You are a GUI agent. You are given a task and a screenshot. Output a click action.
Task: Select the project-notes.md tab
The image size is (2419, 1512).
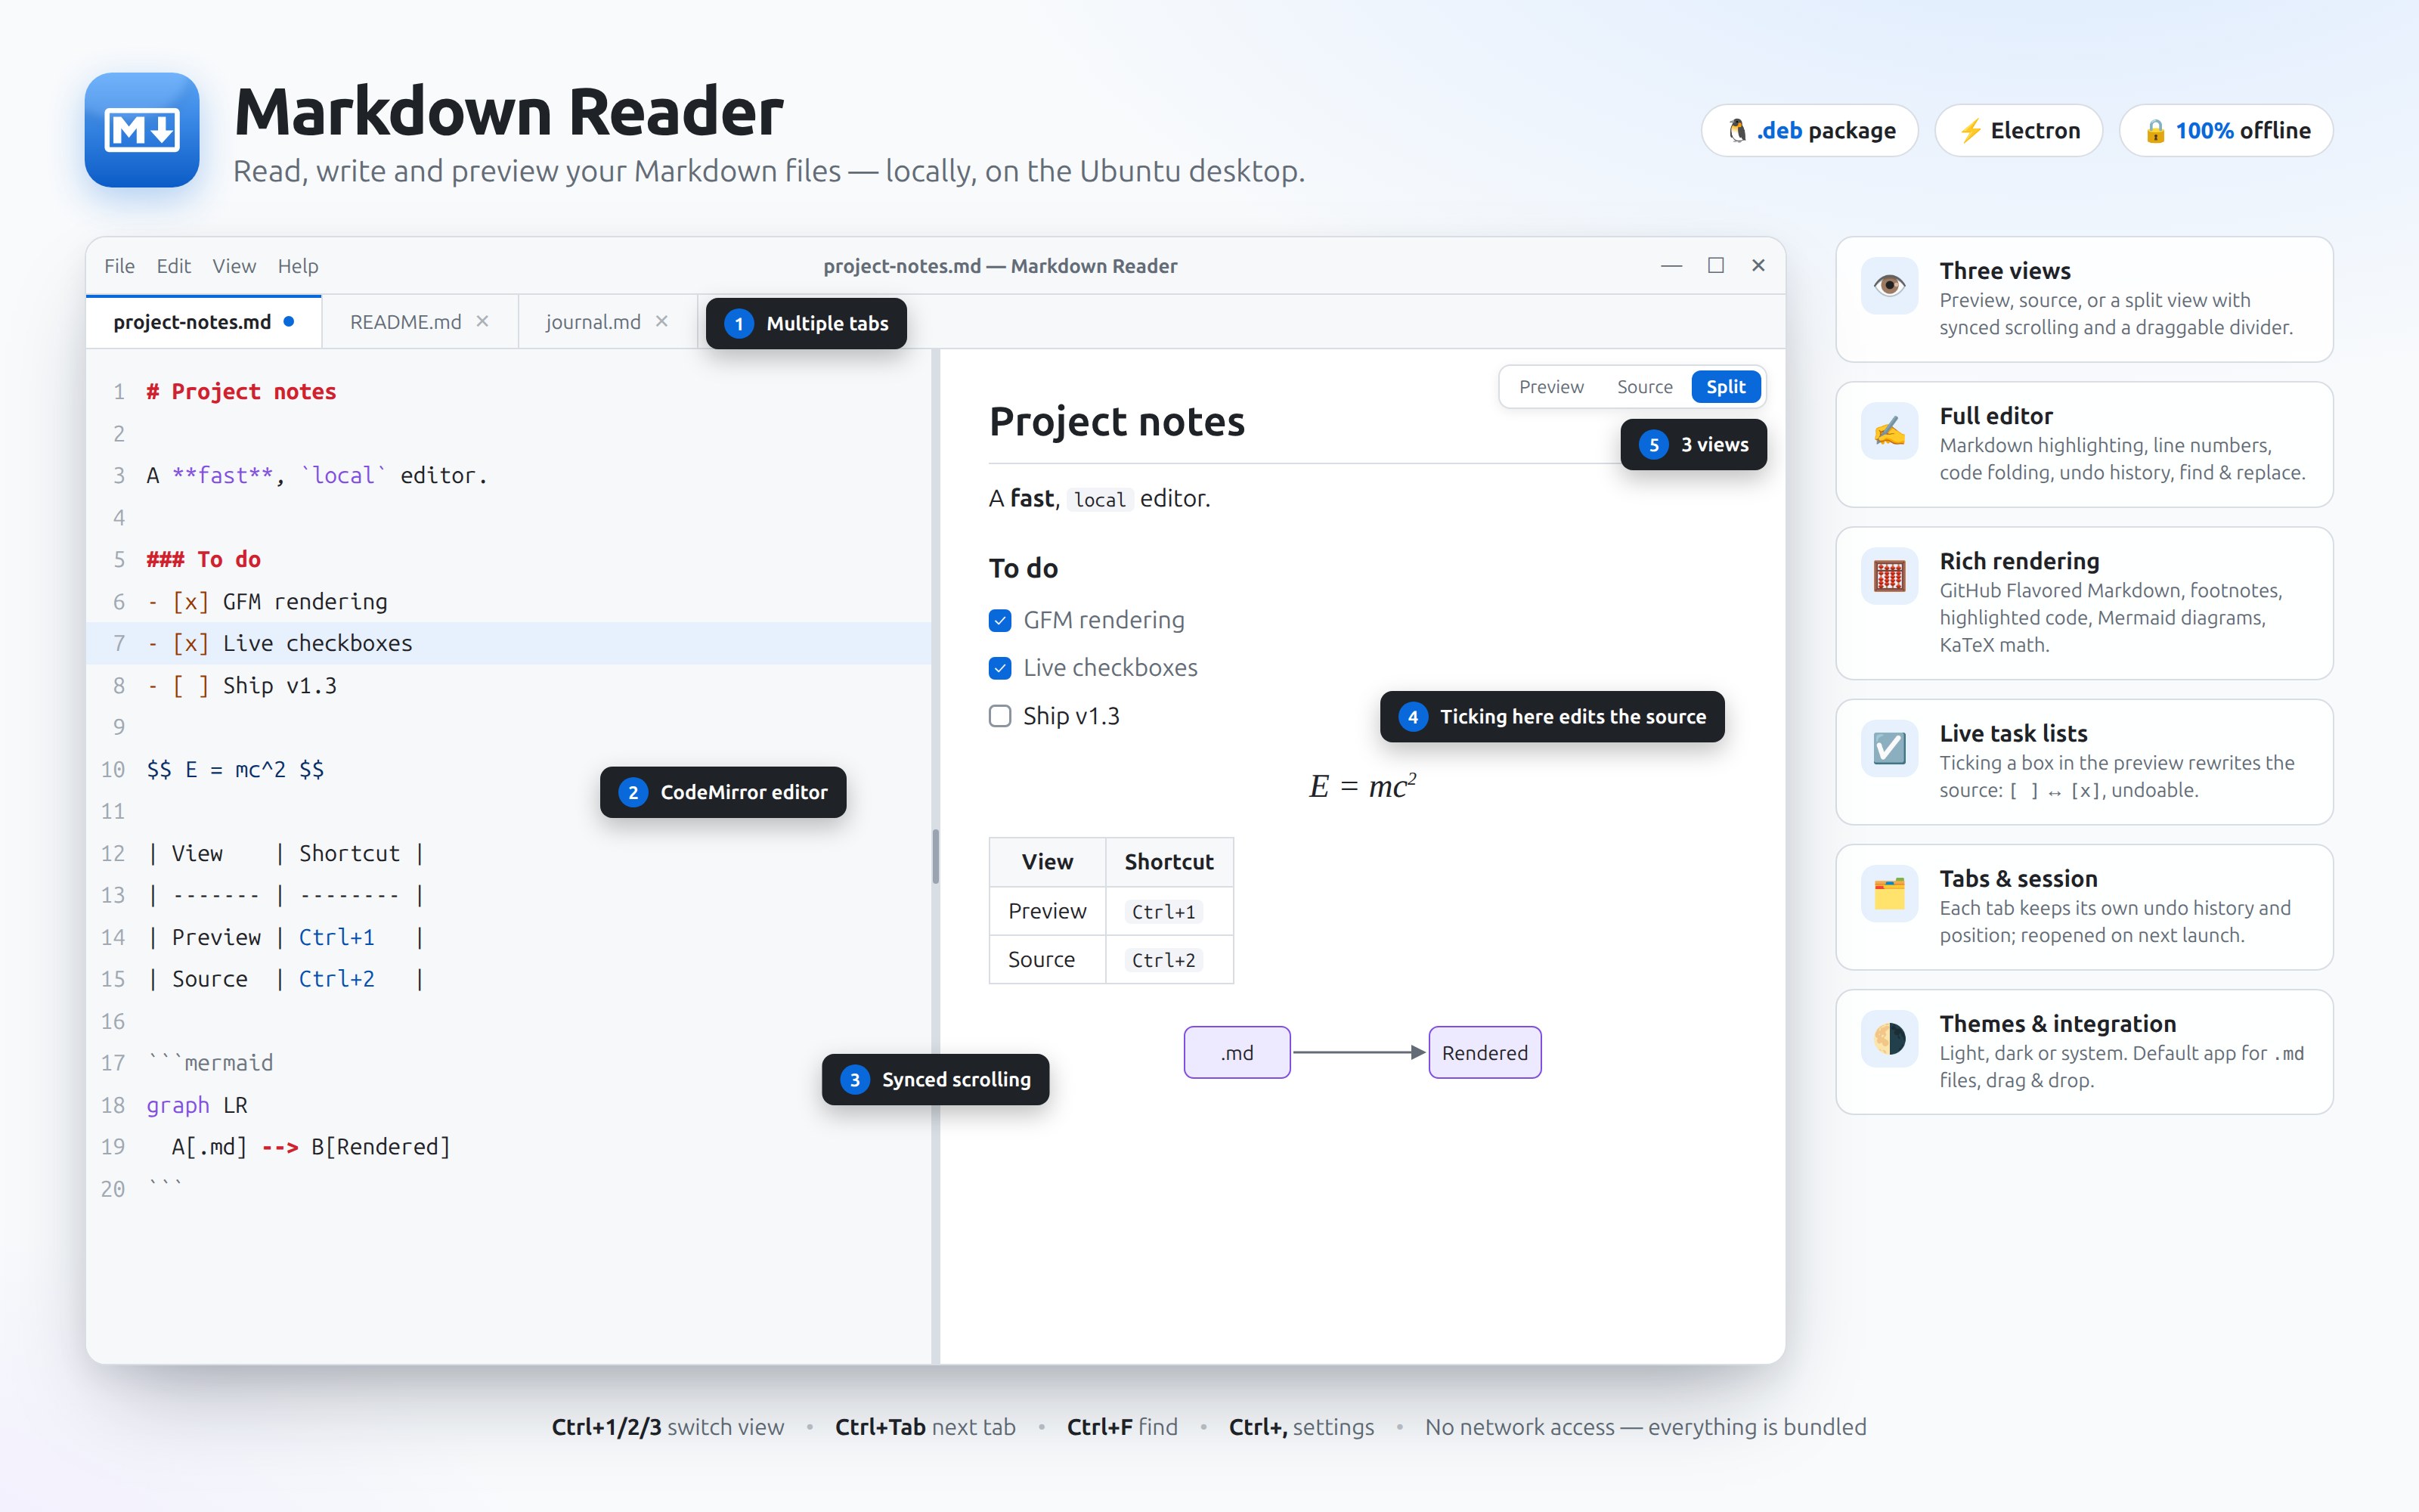[203, 322]
